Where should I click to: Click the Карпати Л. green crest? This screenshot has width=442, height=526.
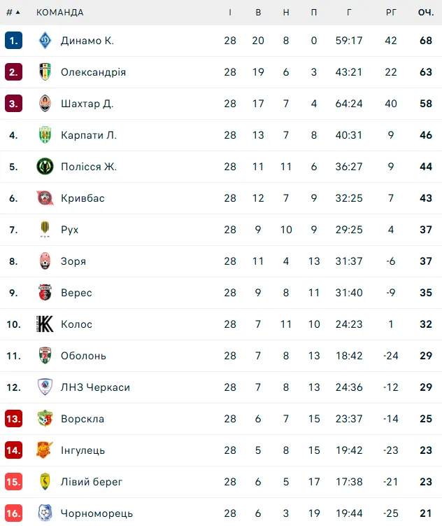45,135
